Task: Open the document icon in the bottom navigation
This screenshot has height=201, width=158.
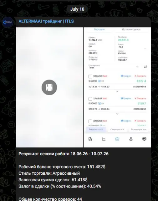Action: click(x=90, y=139)
